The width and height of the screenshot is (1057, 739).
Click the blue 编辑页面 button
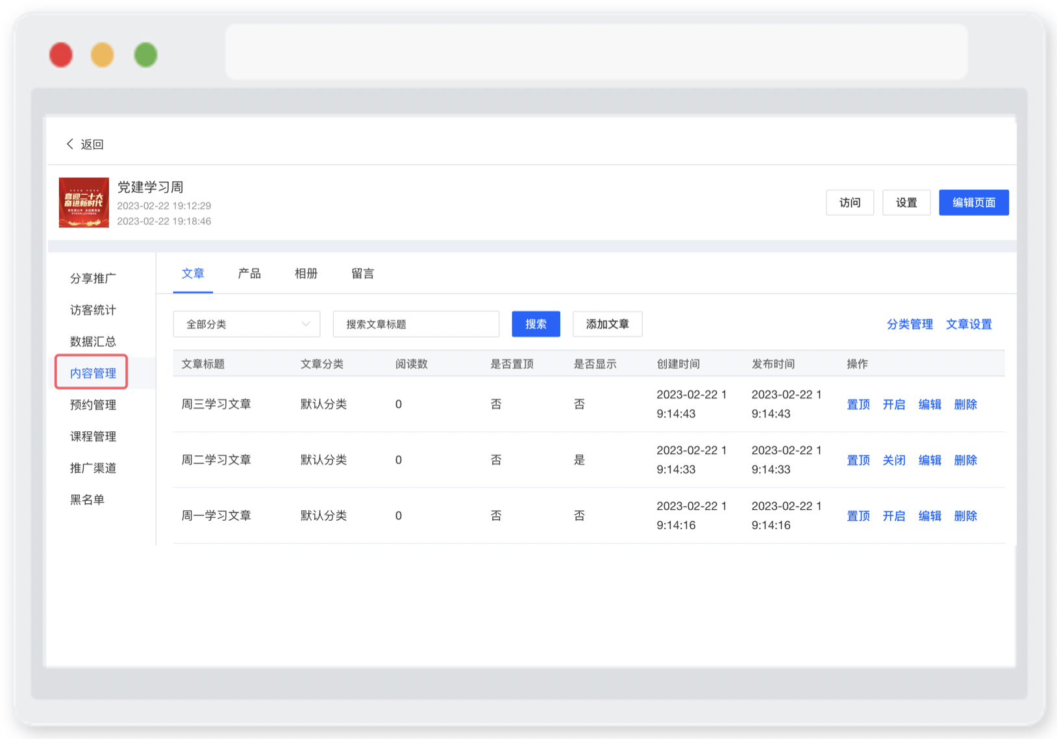click(974, 203)
